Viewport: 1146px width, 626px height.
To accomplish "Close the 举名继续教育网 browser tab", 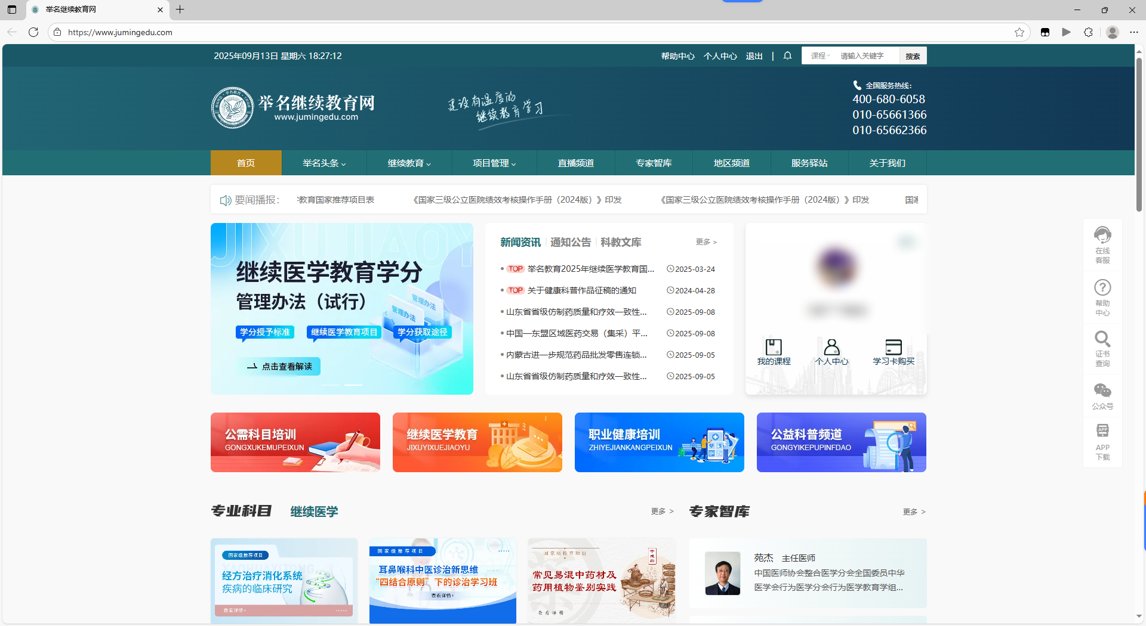I will (x=160, y=10).
